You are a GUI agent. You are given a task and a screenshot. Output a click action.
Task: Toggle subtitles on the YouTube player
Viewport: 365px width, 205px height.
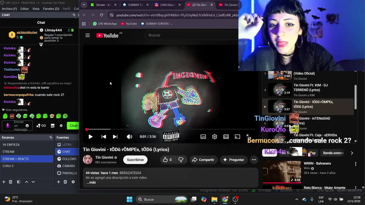coord(203,137)
